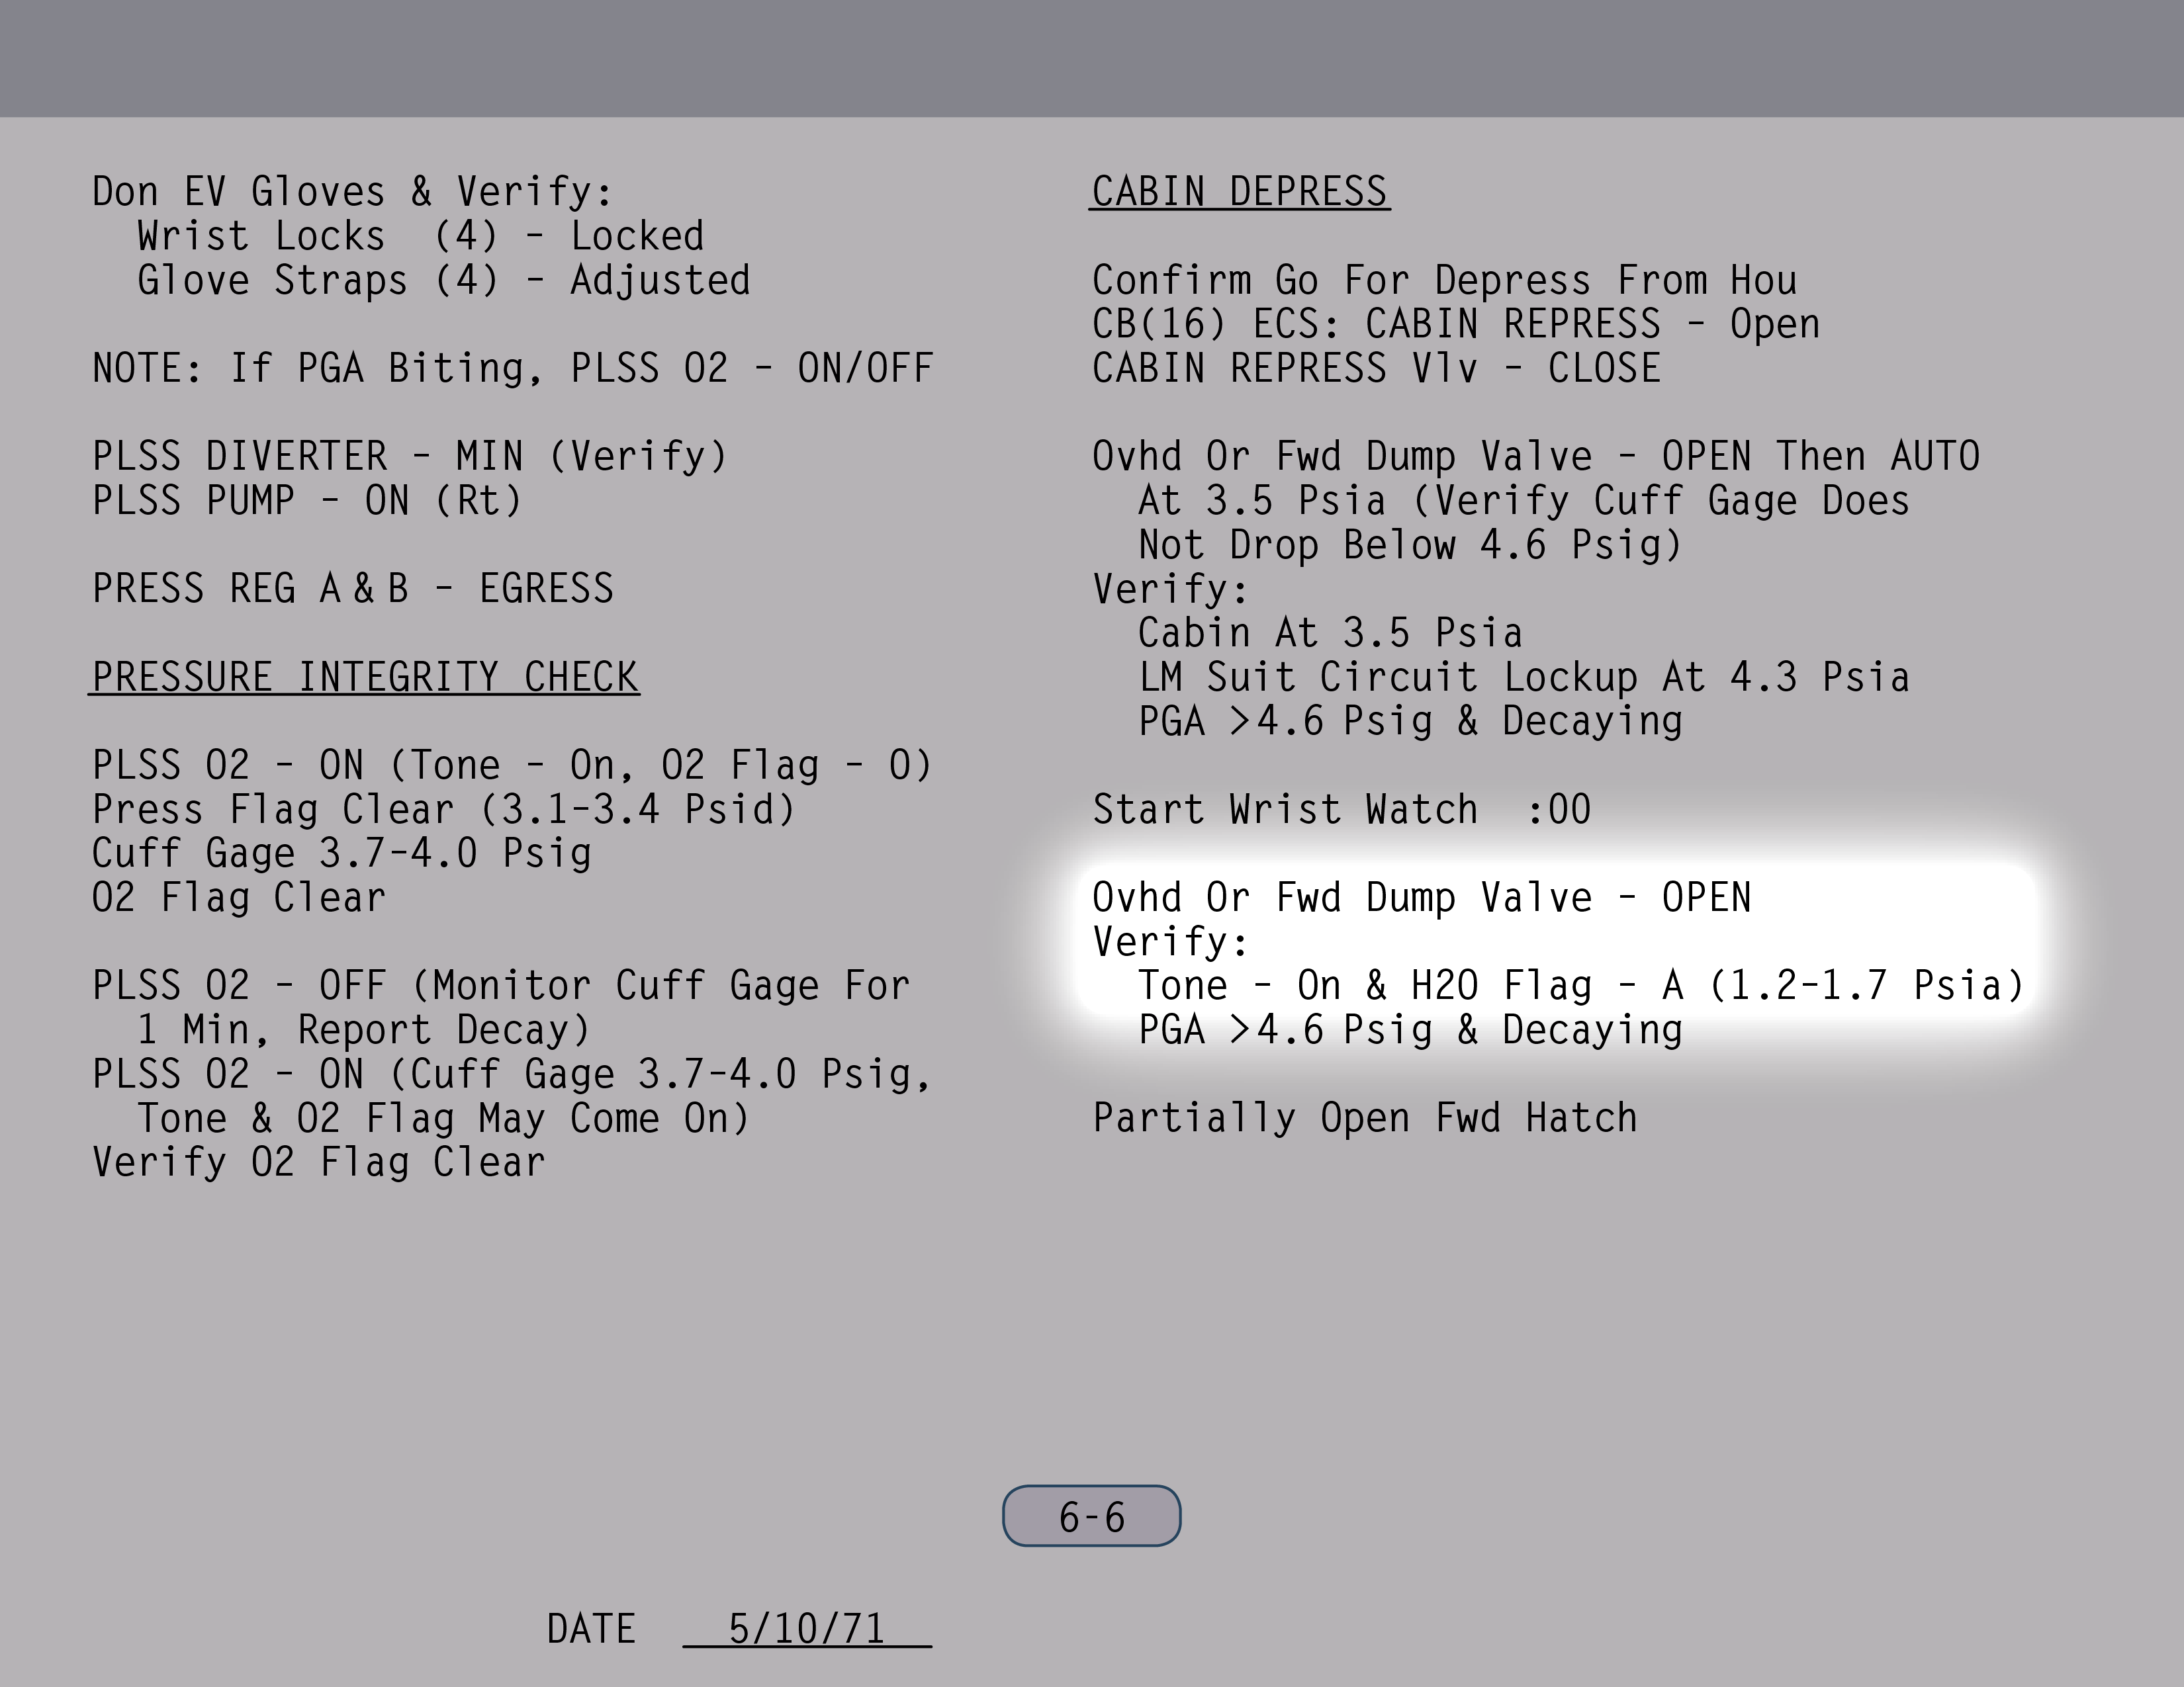Screen dimensions: 2184x1687
Task: Click the highlighted Dump Valve - OPEN line
Action: click(x=1421, y=898)
